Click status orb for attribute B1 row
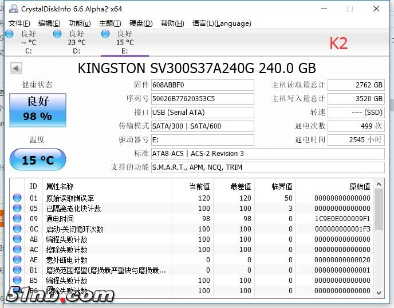 (18, 270)
